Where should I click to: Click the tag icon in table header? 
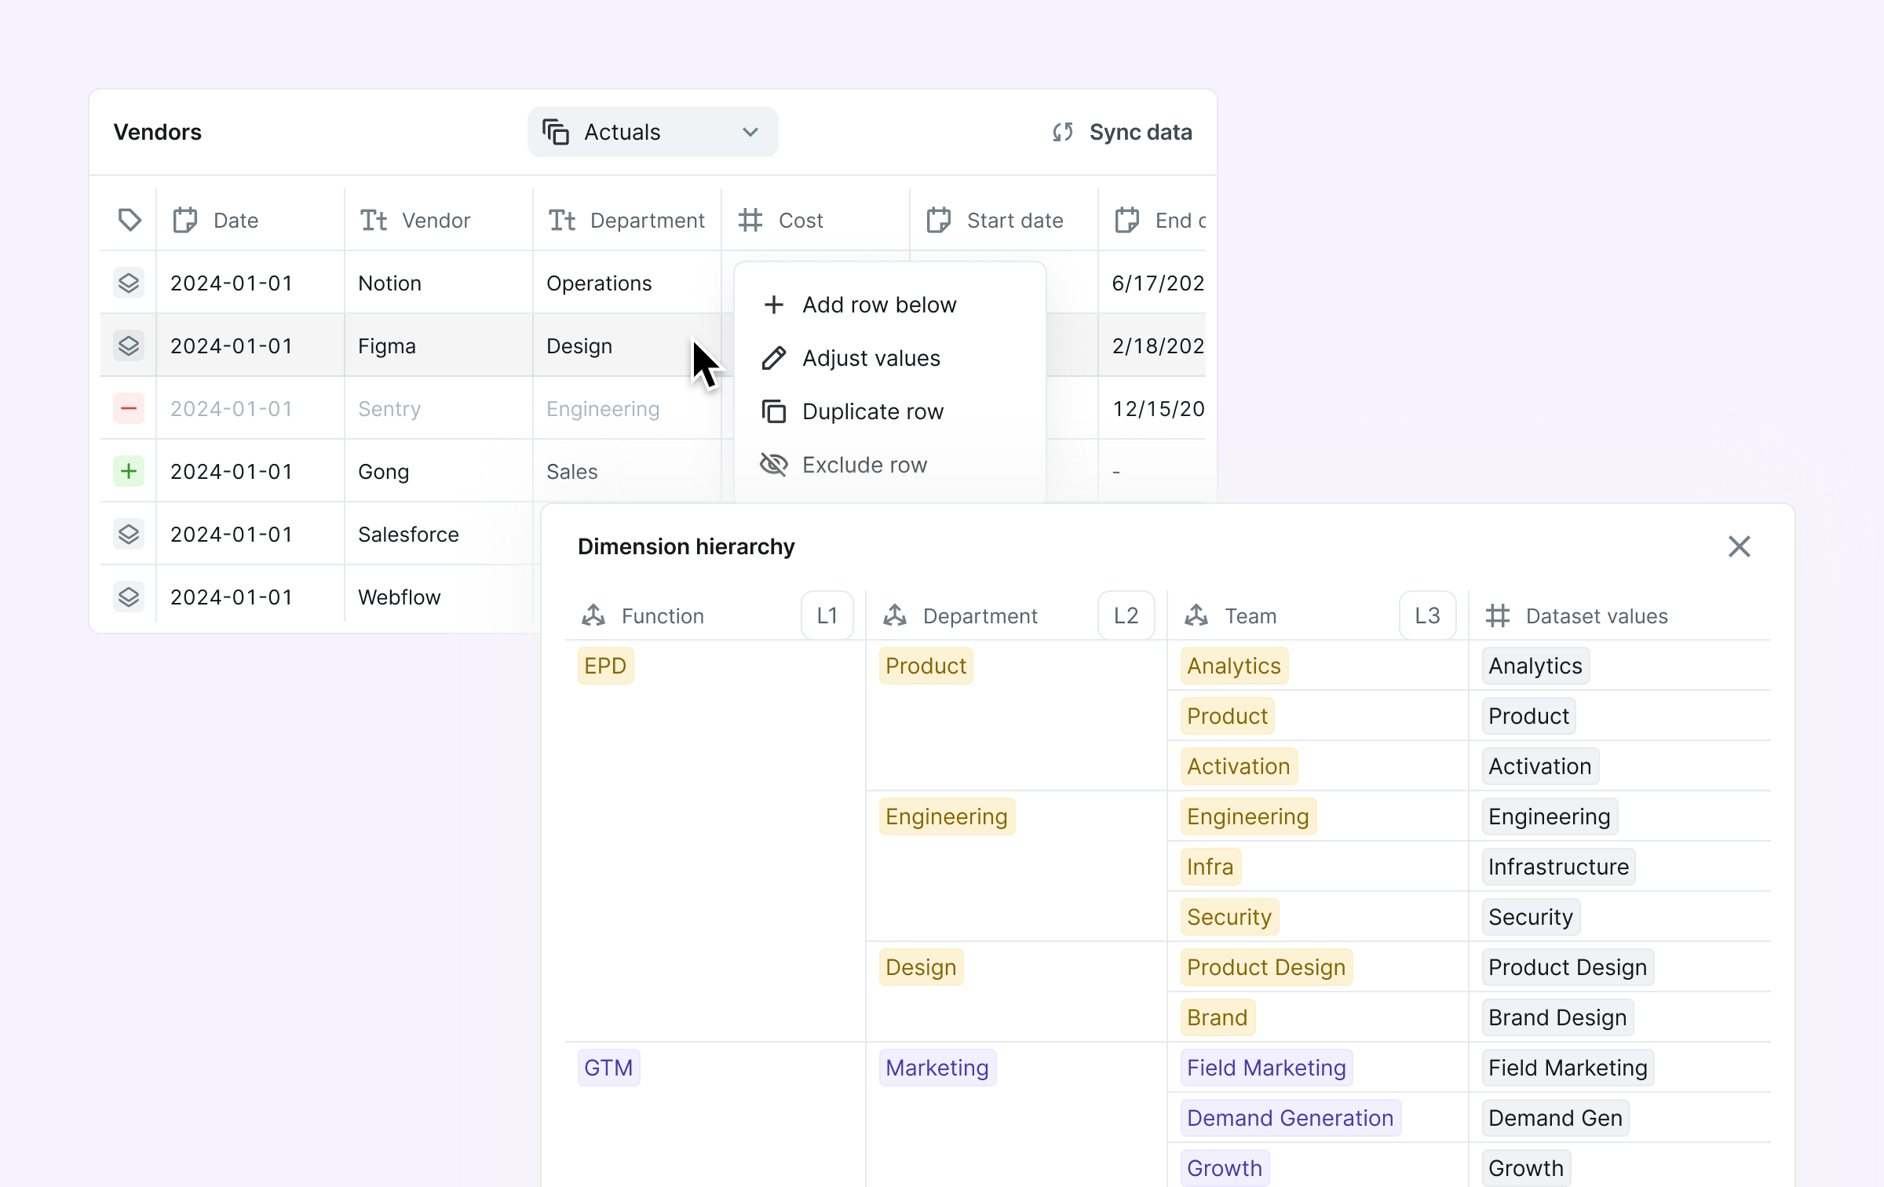click(x=130, y=220)
